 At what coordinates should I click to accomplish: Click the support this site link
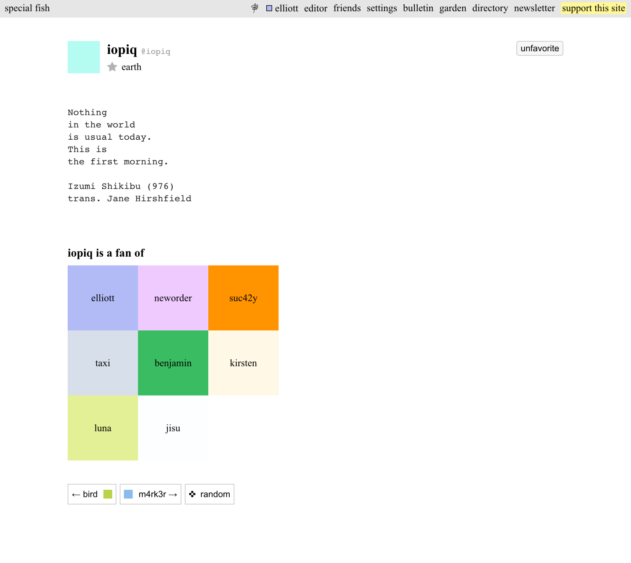pos(593,8)
